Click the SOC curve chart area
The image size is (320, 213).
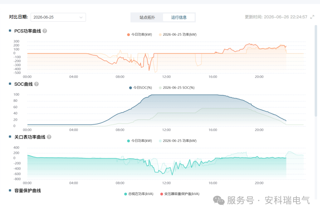pos(166,110)
